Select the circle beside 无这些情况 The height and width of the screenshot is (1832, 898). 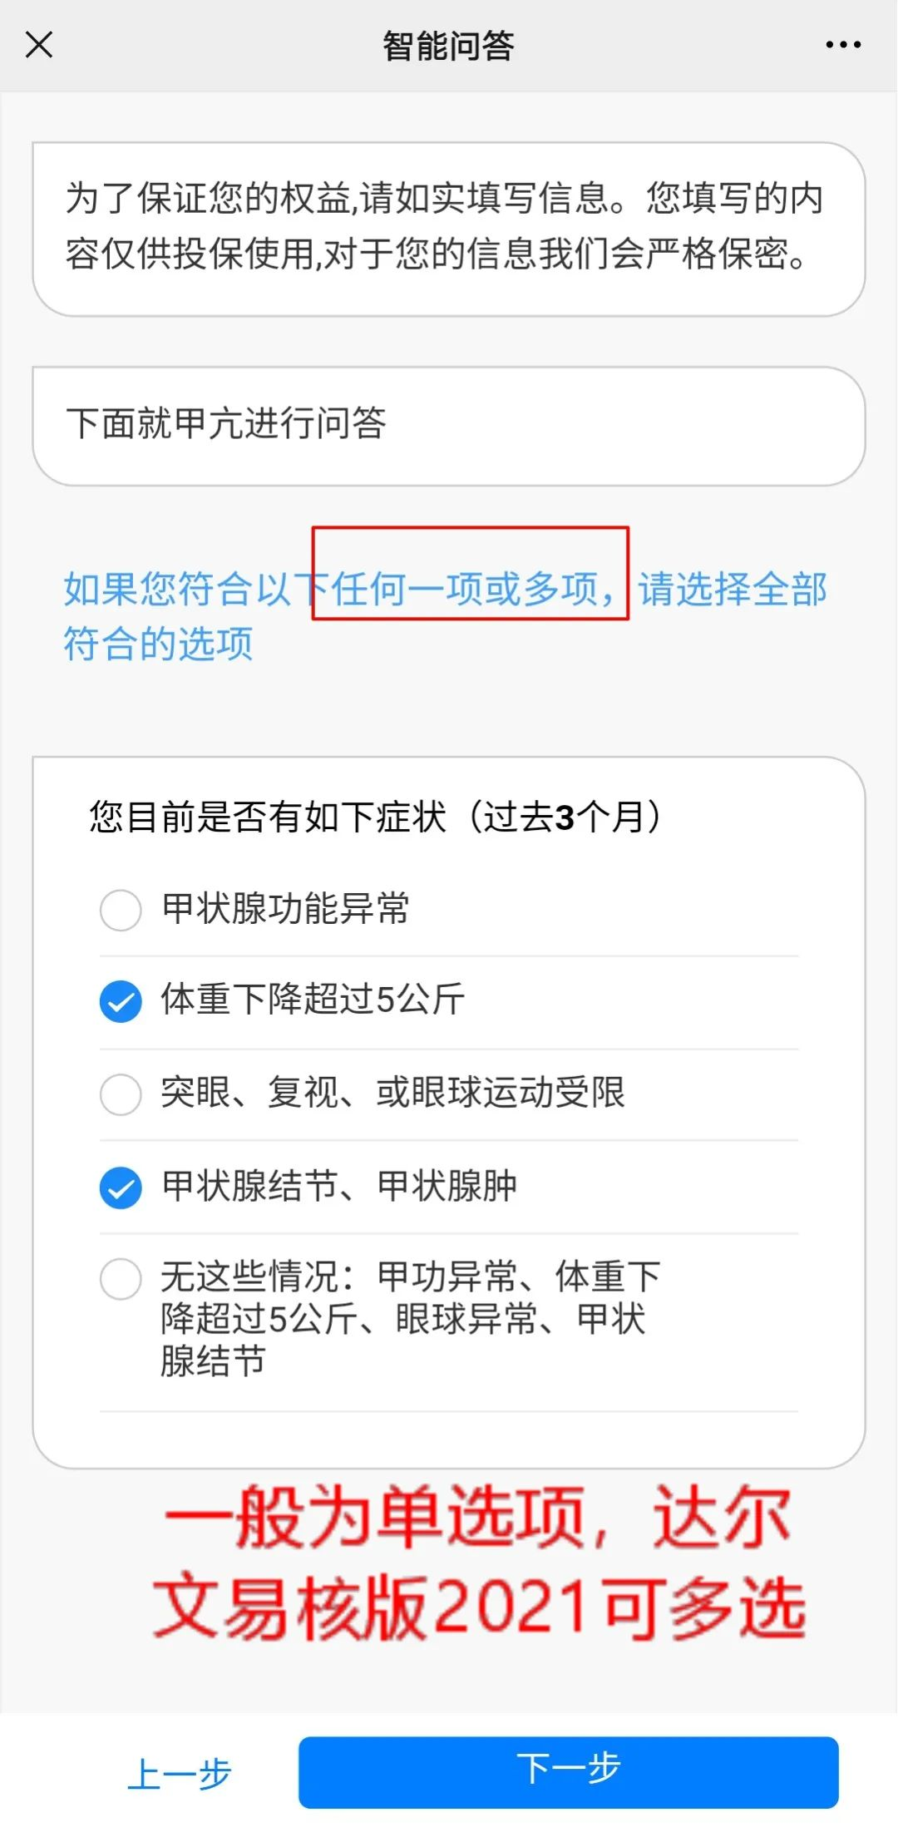point(121,1278)
